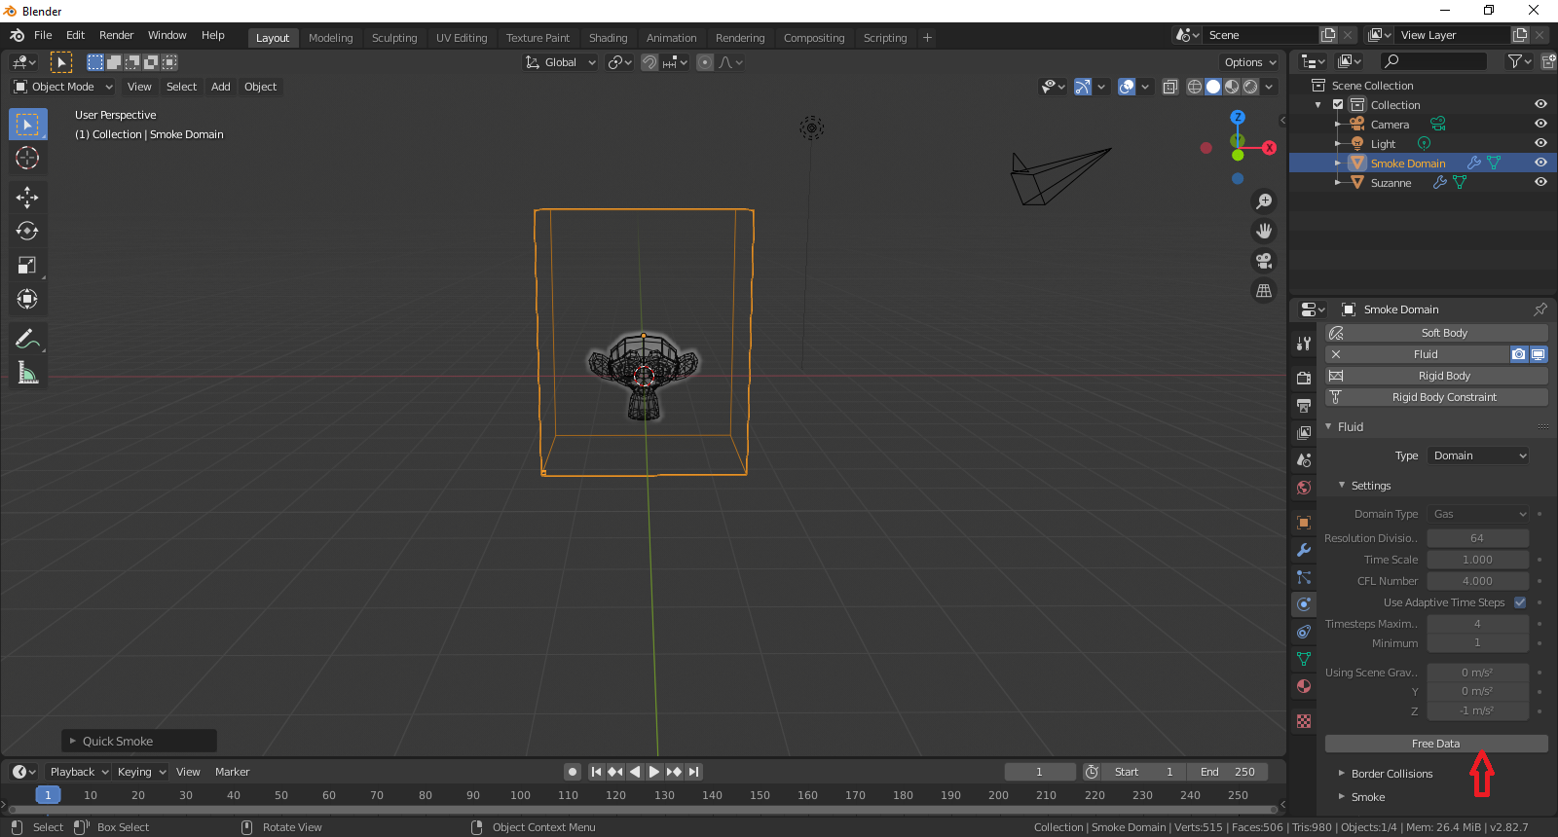Viewport: 1558px width, 837px height.
Task: Switch to the Shading workspace tab
Action: coord(608,38)
